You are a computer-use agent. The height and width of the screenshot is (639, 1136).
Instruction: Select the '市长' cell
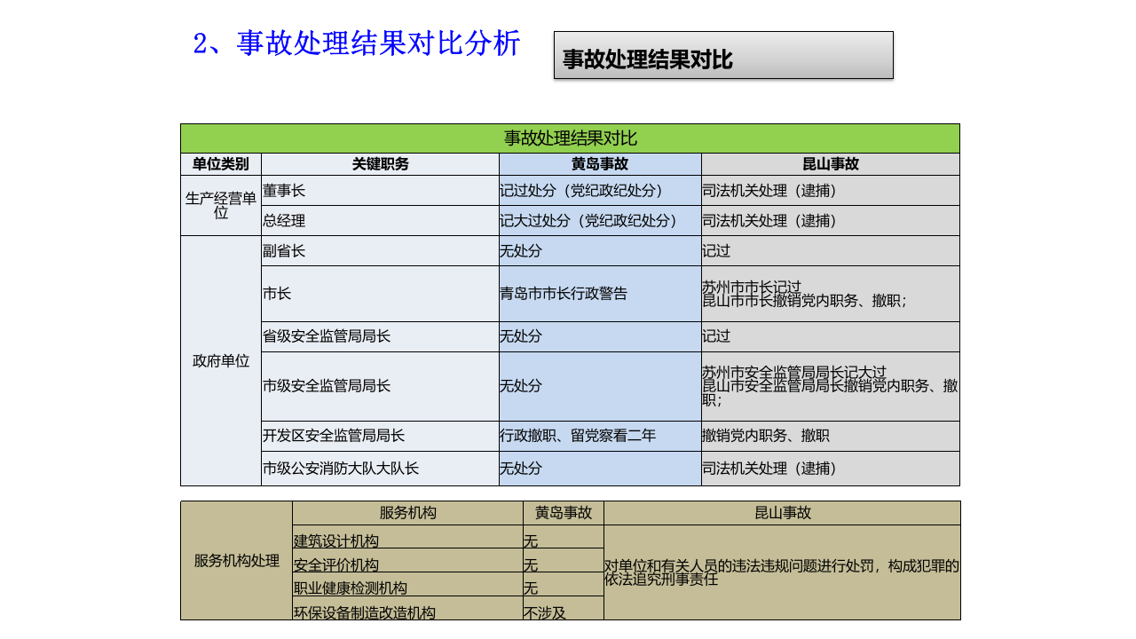(380, 294)
